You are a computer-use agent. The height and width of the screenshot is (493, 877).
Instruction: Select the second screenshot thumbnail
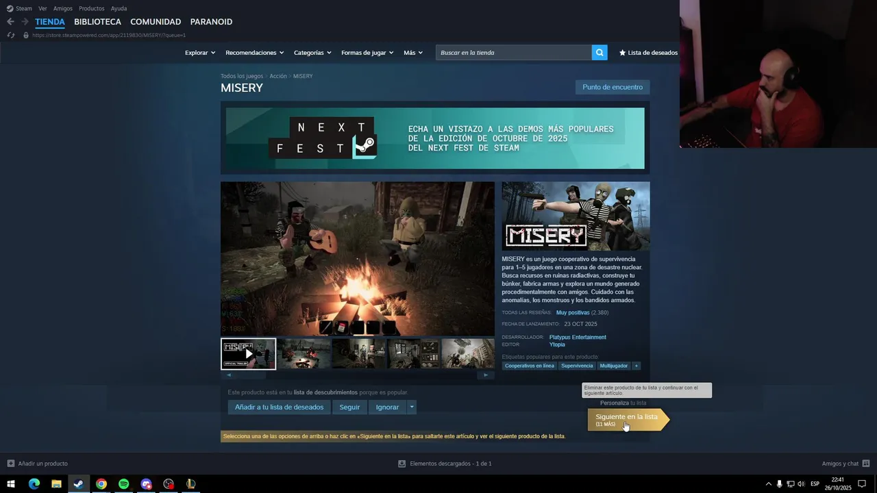tap(304, 354)
